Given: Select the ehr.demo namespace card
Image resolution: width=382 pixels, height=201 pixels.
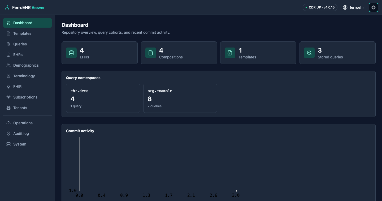Looking at the screenshot, I should [103, 98].
